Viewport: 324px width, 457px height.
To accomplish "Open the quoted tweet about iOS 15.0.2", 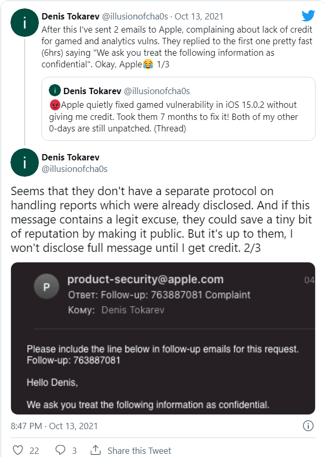I will coord(178,115).
